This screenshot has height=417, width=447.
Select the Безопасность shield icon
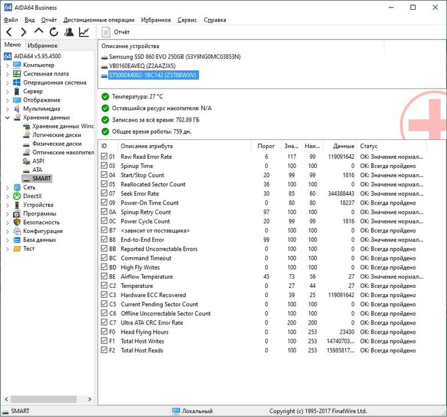click(17, 222)
